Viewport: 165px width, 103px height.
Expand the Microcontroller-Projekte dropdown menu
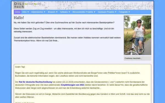(84, 12)
